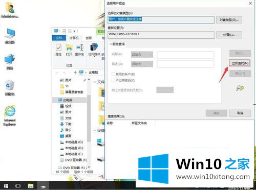256x190 pixels.
Task: Check the 禁用的帐户(B) checkbox
Action: coord(113,74)
